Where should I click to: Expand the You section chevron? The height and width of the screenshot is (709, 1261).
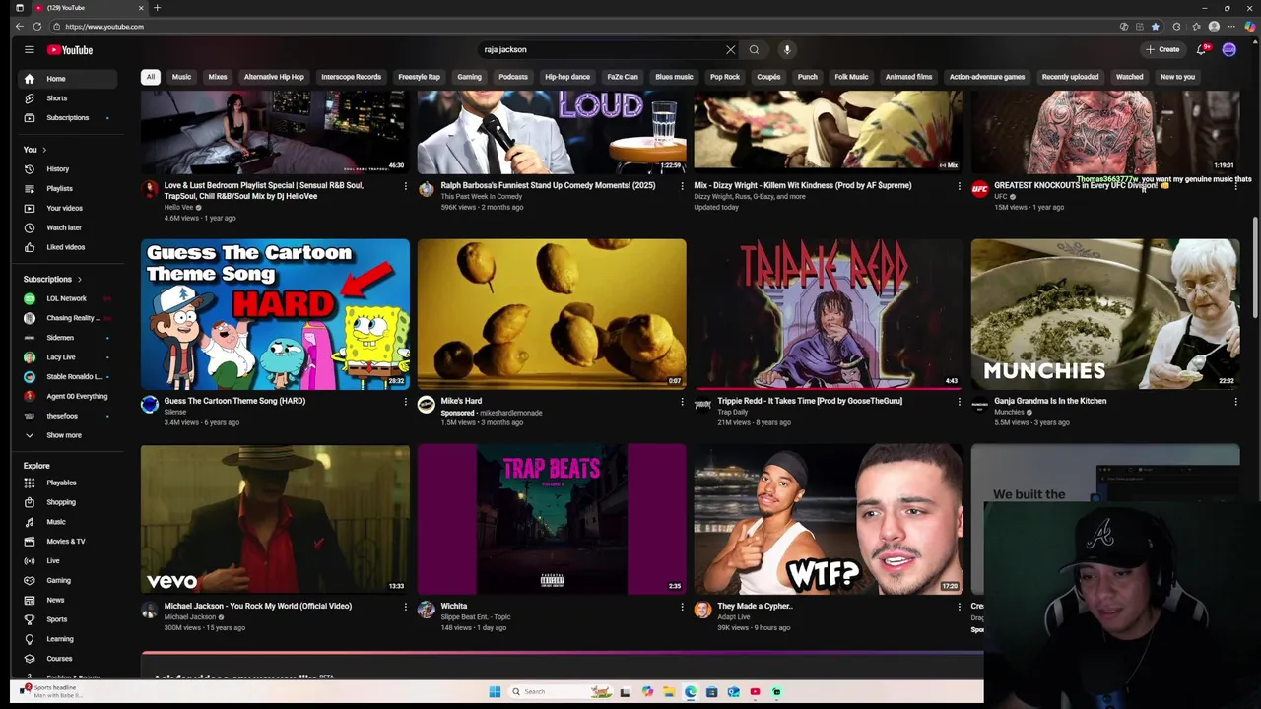click(43, 150)
